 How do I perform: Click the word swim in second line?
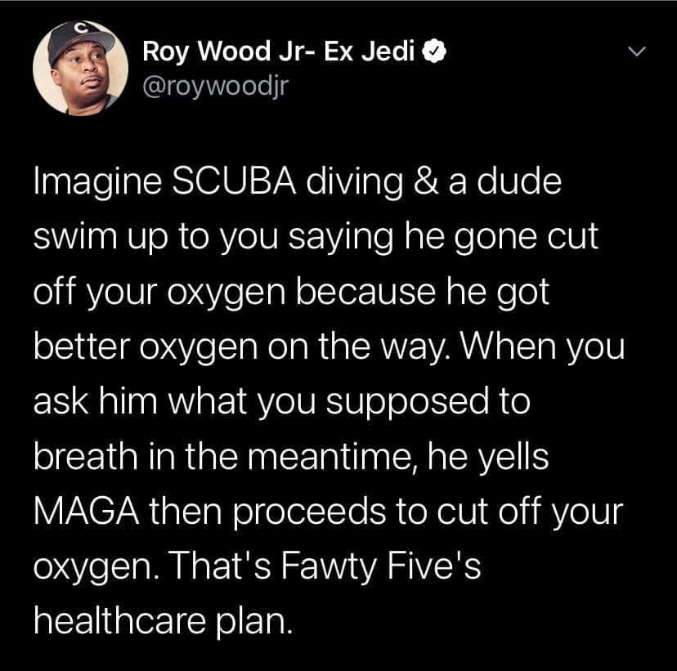75,236
